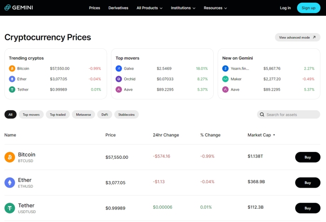This screenshot has height=222, width=326.
Task: Sort the table by Market Cap column
Action: tap(261, 135)
